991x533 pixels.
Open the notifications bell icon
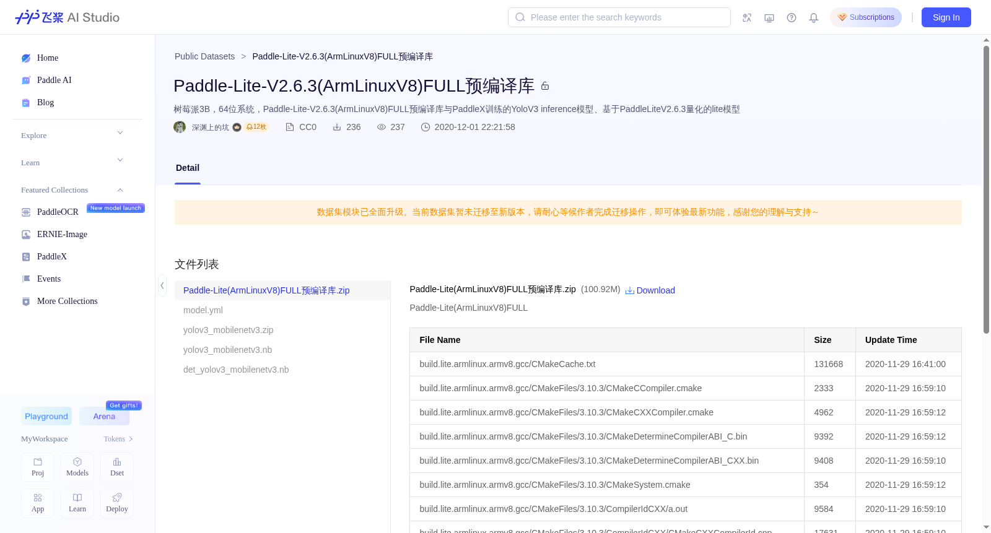pyautogui.click(x=814, y=17)
